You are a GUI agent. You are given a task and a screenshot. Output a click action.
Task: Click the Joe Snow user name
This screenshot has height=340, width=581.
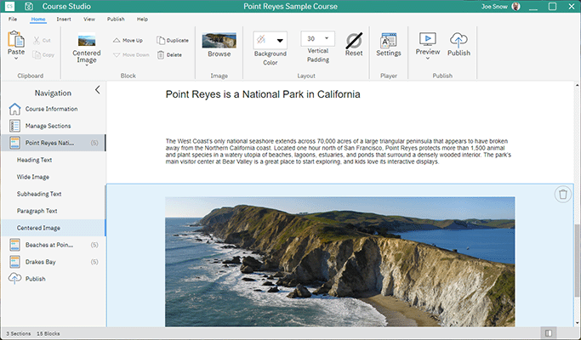click(494, 6)
